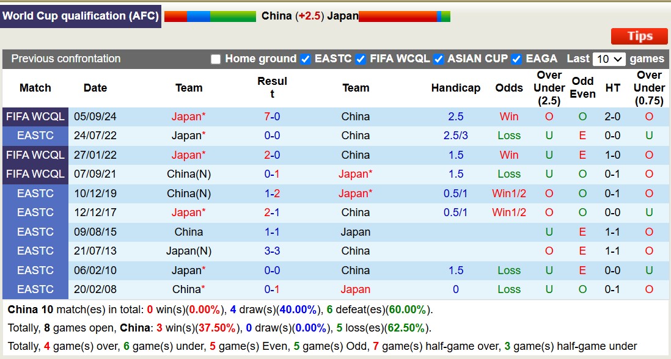Click the China win-draw-loss color bar

(x=210, y=16)
